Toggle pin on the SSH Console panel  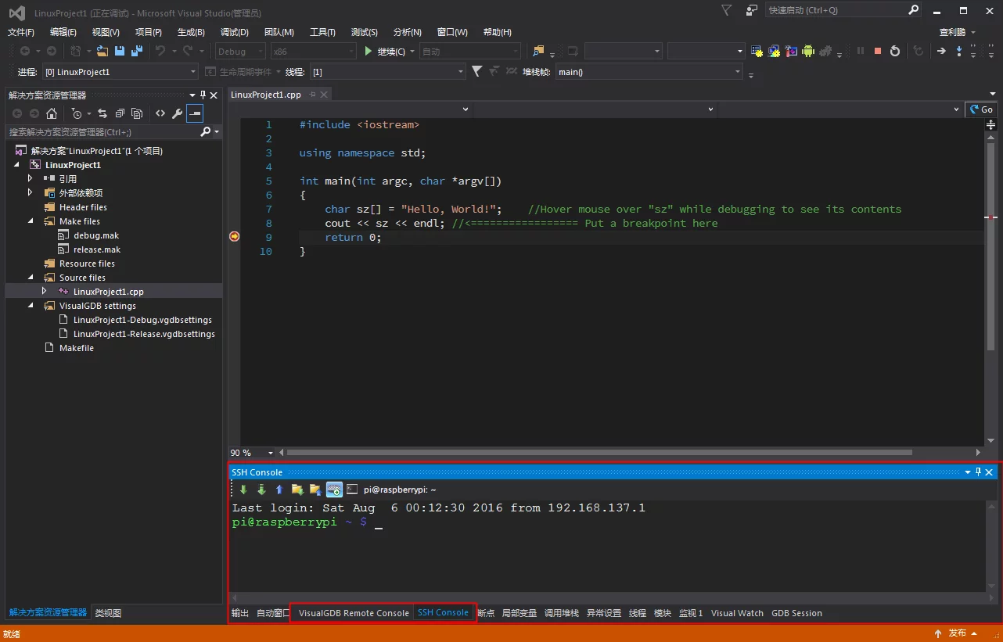click(x=978, y=472)
